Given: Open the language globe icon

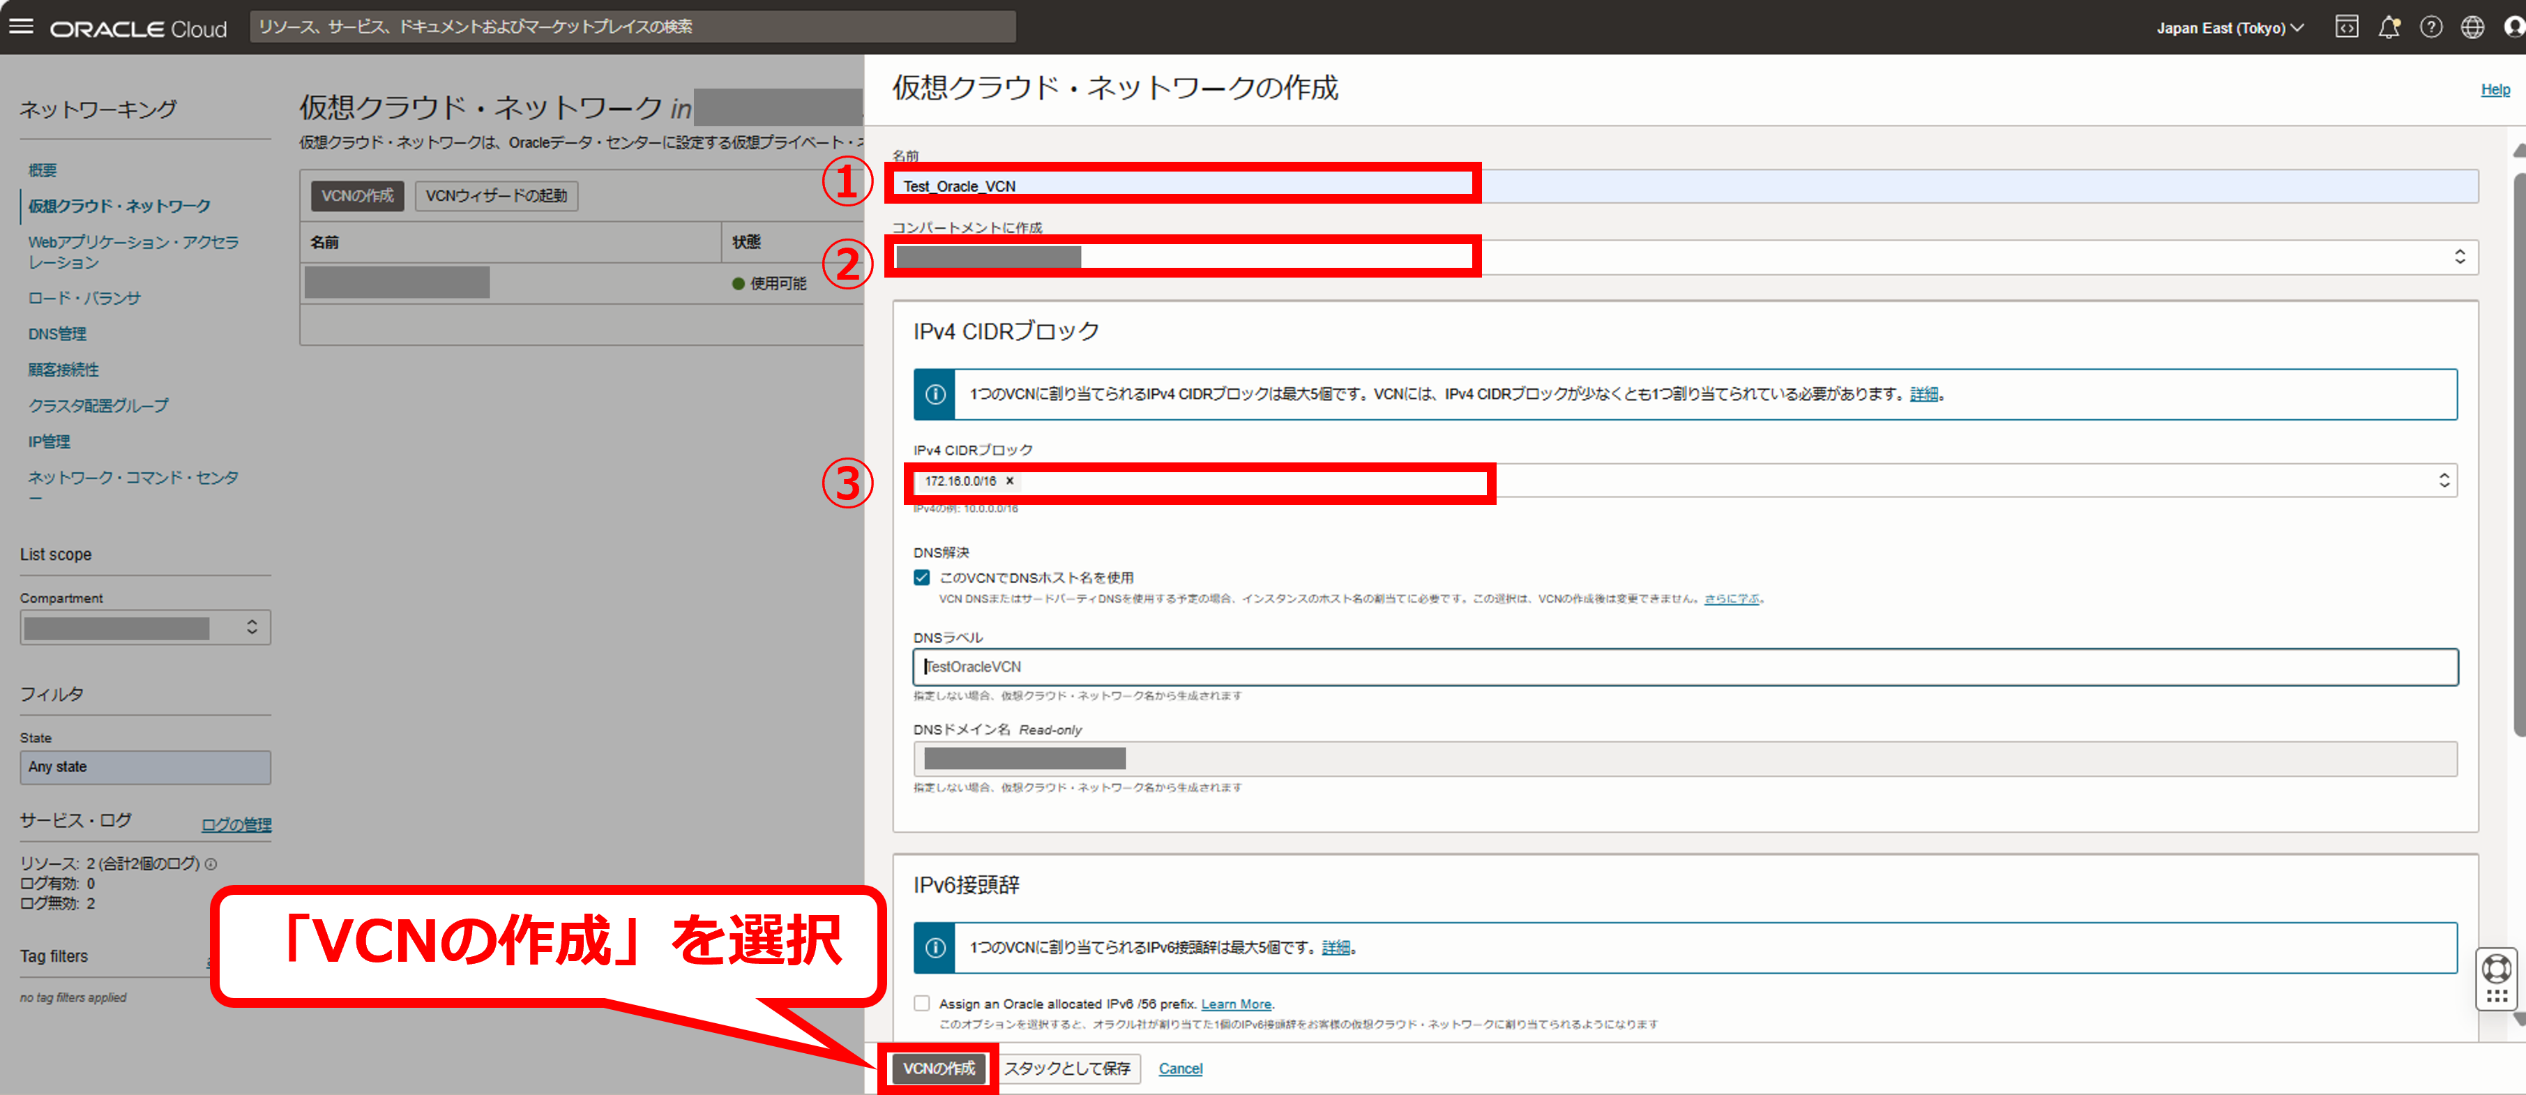Looking at the screenshot, I should coord(2472,27).
